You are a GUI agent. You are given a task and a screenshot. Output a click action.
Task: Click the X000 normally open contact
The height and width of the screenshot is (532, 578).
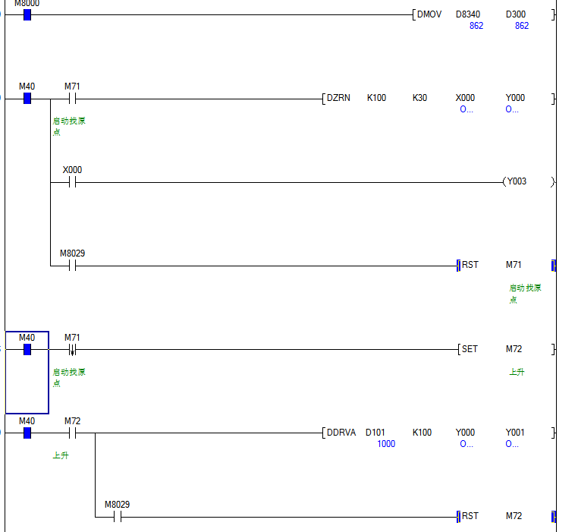click(x=73, y=182)
